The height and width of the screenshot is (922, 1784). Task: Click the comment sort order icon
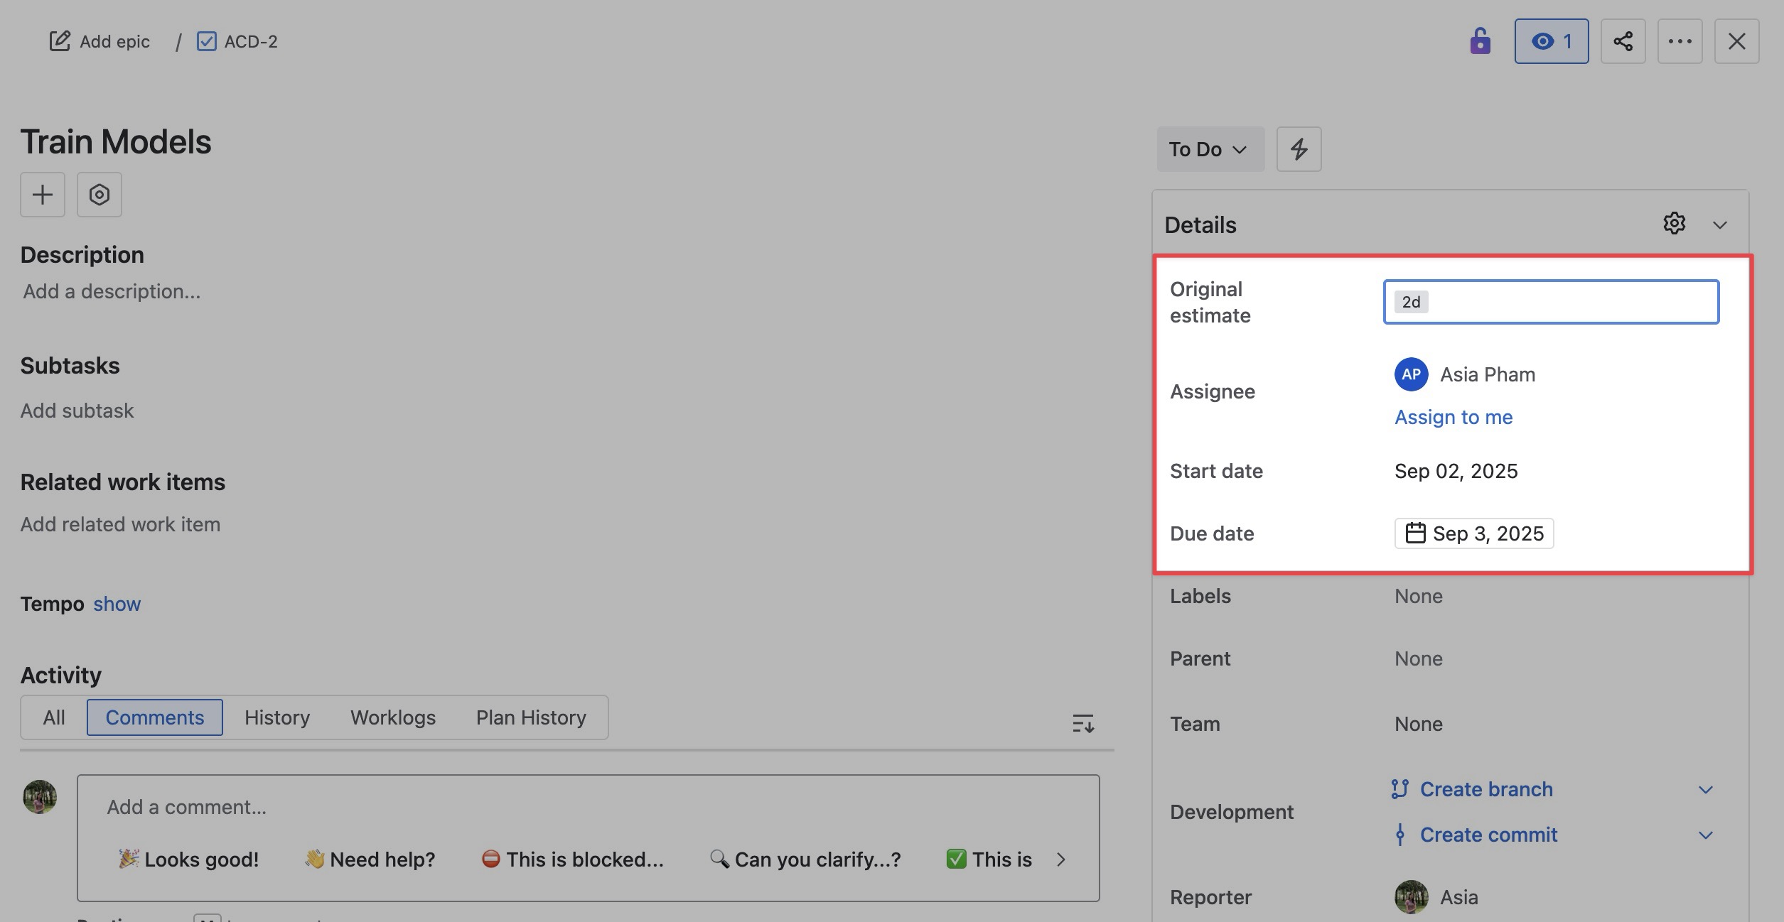pyautogui.click(x=1082, y=724)
